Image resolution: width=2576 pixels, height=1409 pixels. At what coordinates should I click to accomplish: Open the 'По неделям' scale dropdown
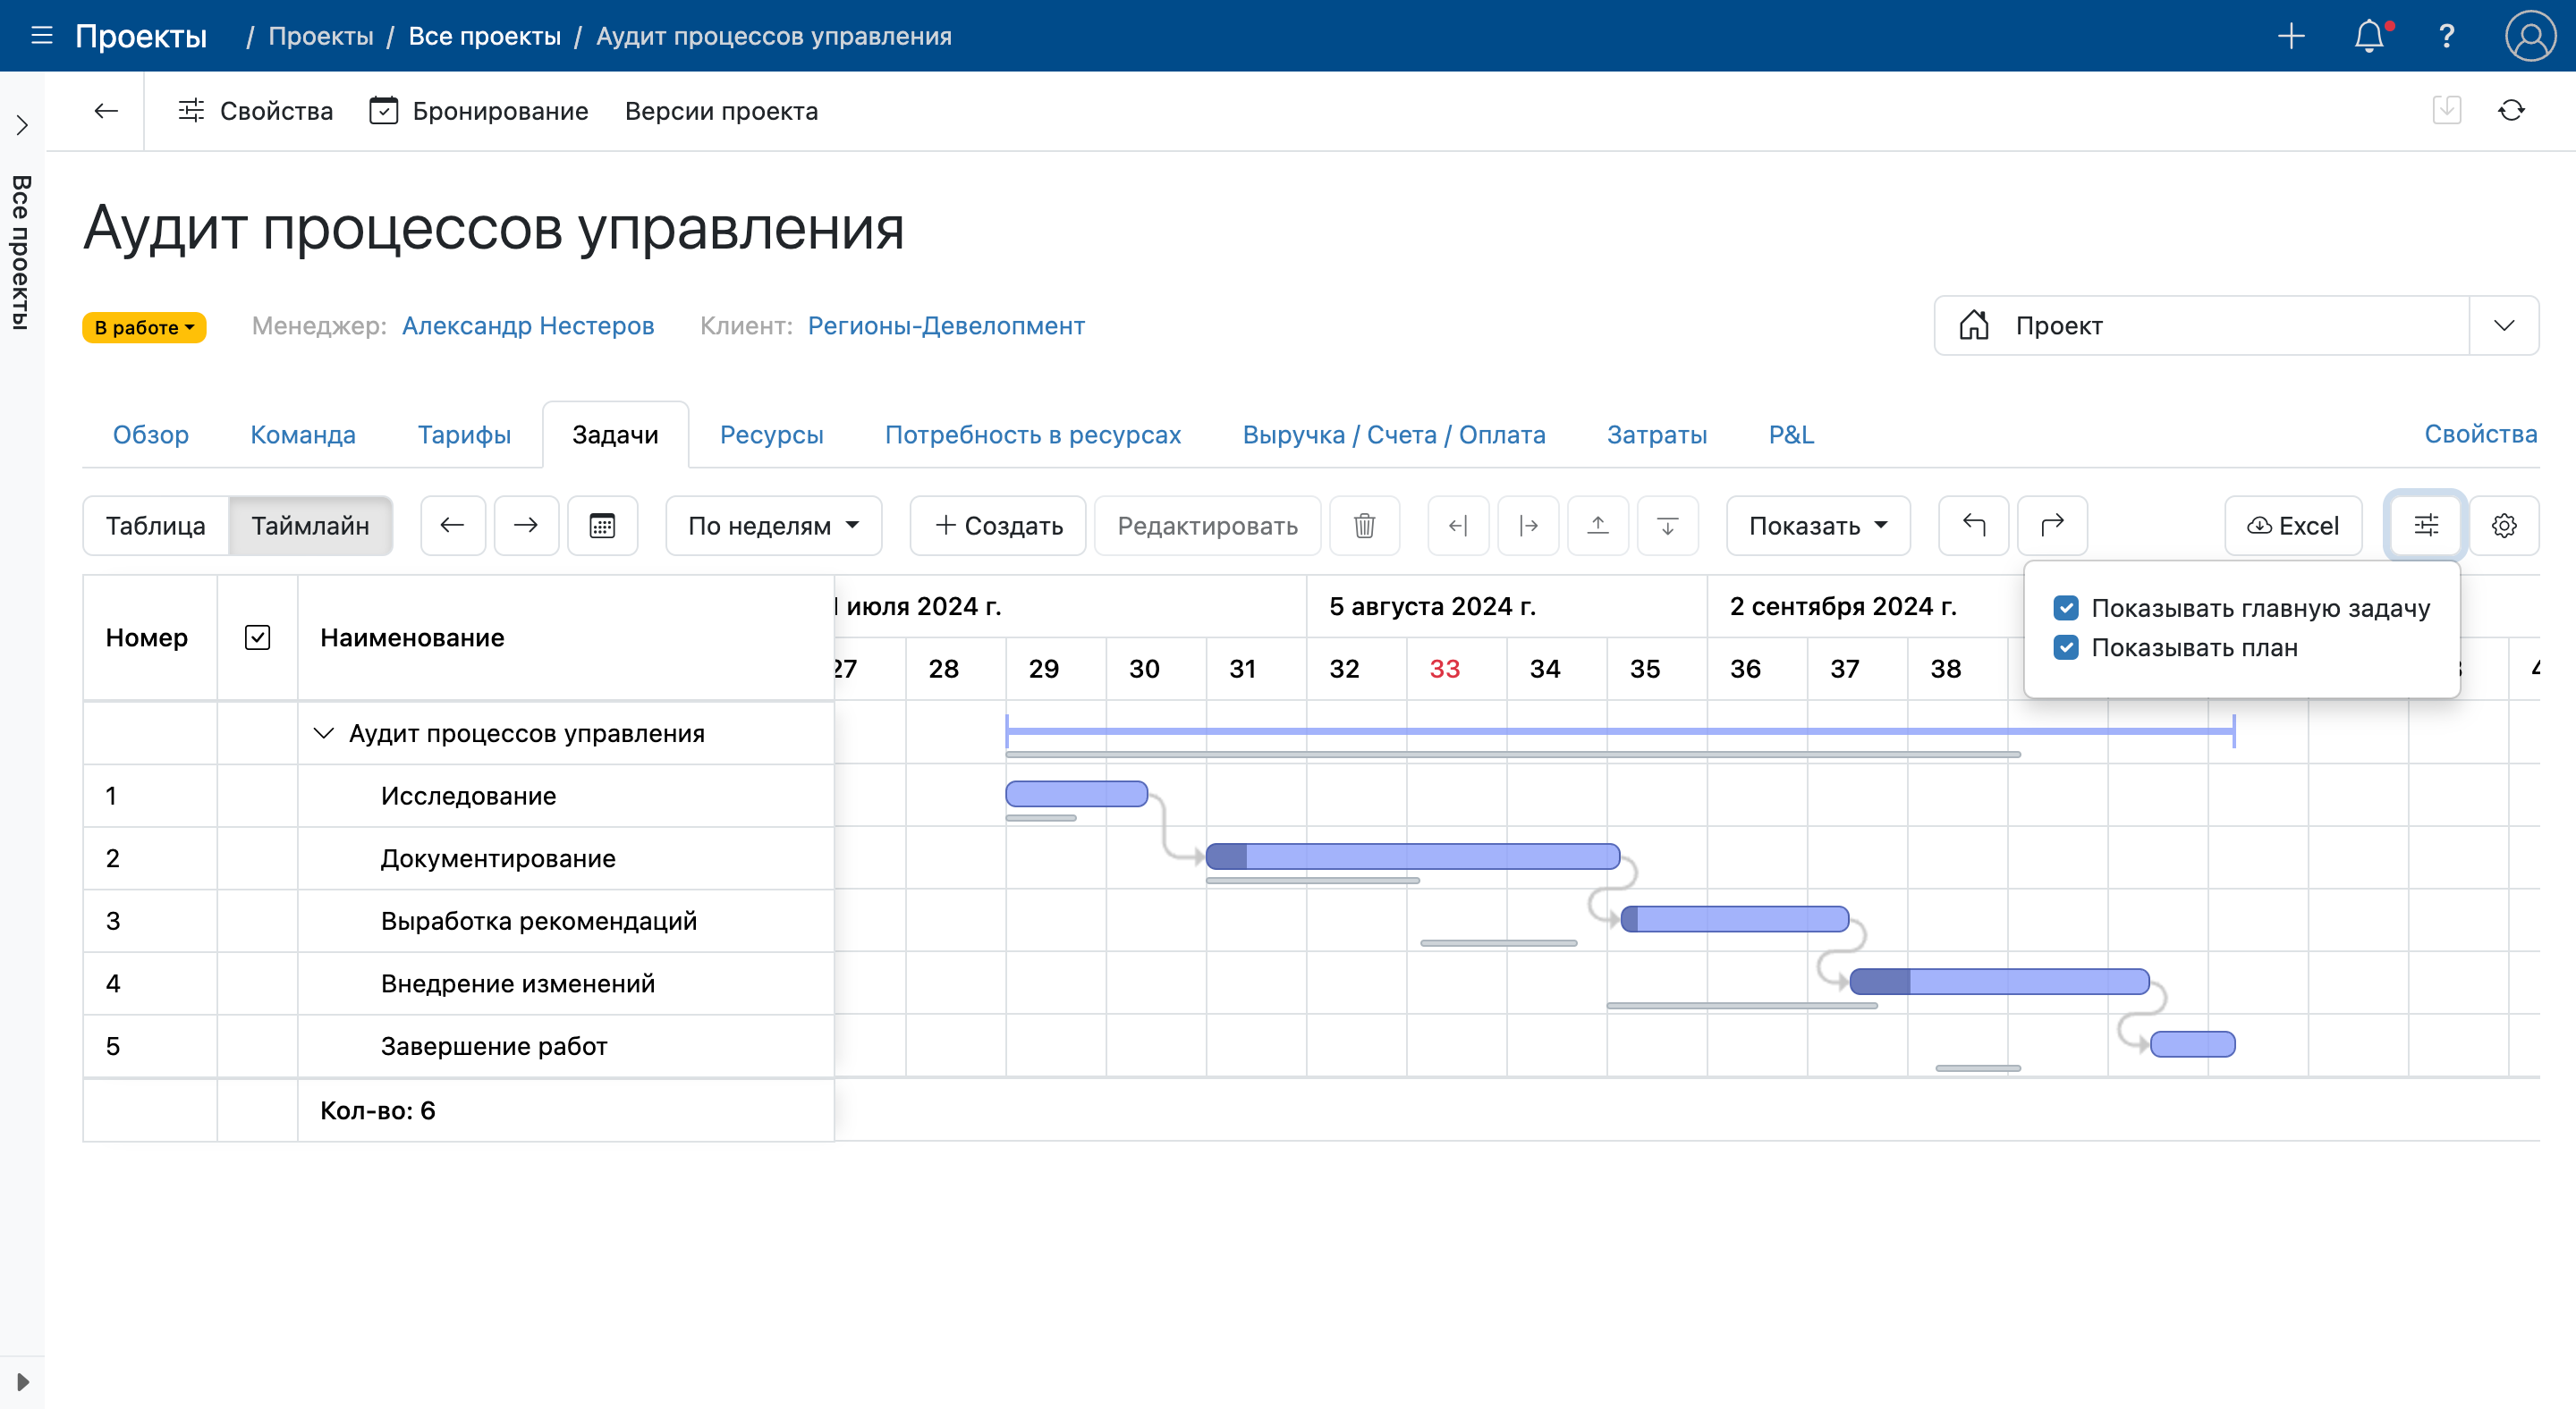click(773, 526)
